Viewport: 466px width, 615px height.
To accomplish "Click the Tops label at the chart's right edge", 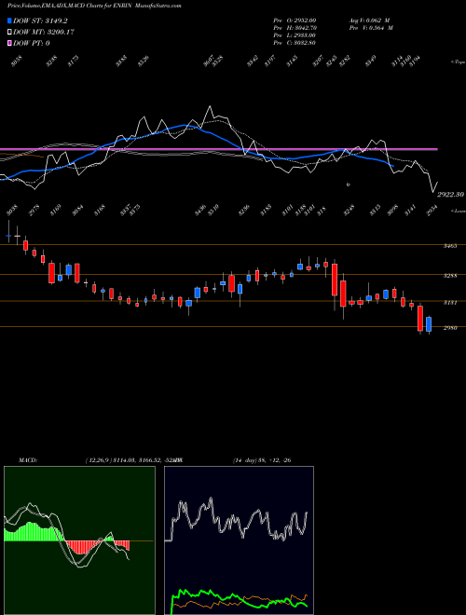I will pos(458,62).
